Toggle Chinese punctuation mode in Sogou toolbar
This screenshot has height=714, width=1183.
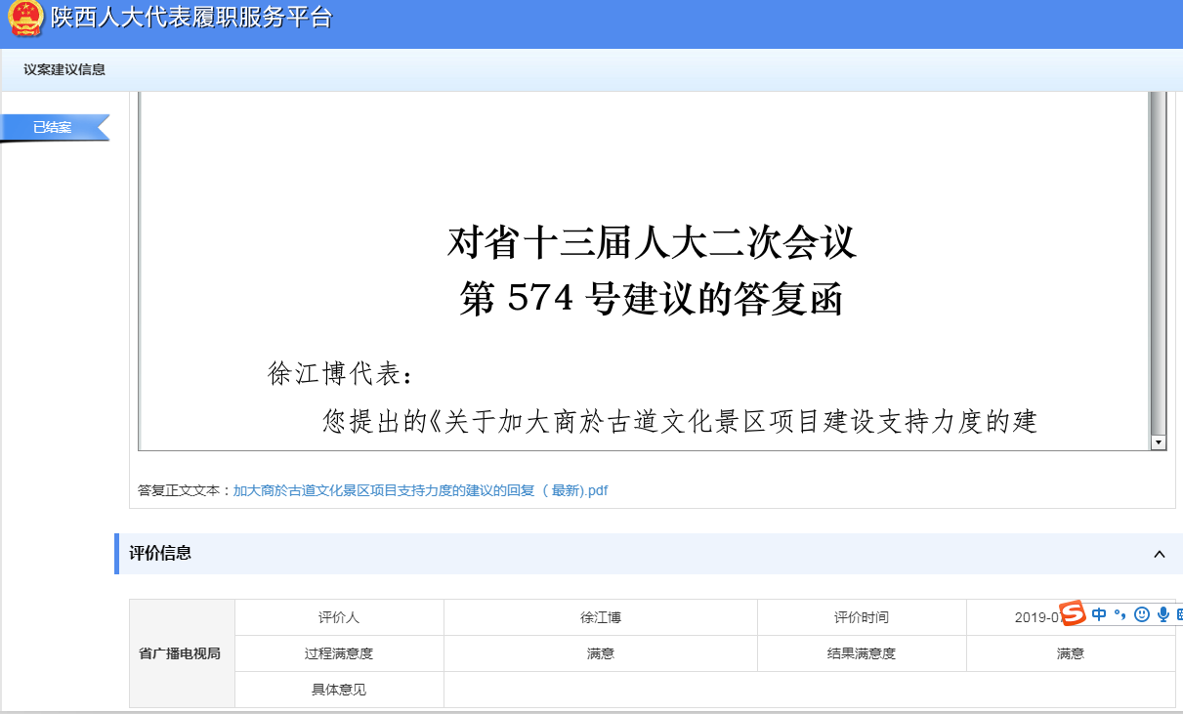tap(1120, 614)
